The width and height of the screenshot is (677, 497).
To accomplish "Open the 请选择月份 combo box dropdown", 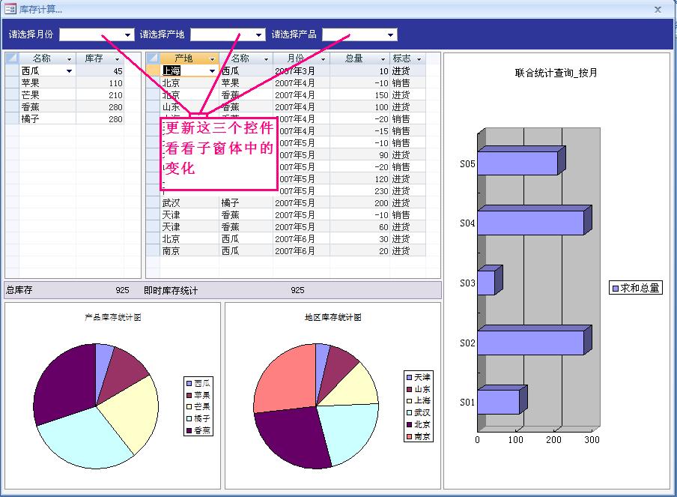I will [128, 35].
